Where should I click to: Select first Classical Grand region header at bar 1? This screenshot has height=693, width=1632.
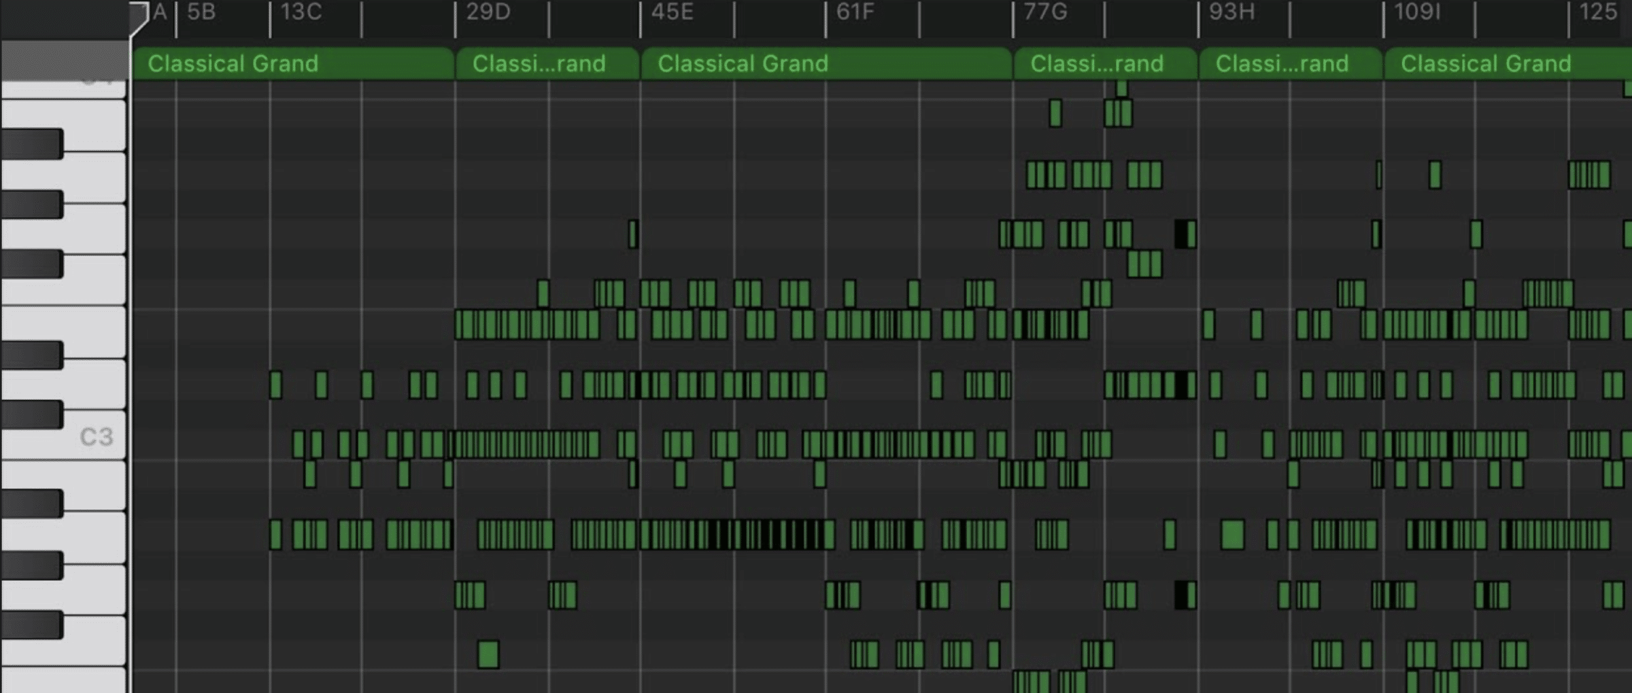click(x=293, y=64)
